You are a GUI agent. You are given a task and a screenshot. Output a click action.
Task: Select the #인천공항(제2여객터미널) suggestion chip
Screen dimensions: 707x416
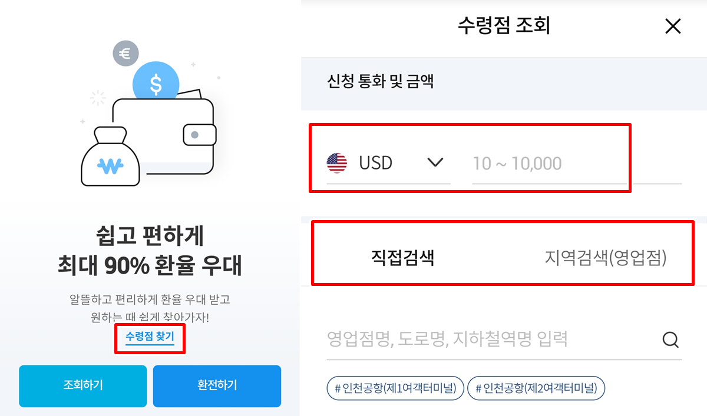[537, 388]
